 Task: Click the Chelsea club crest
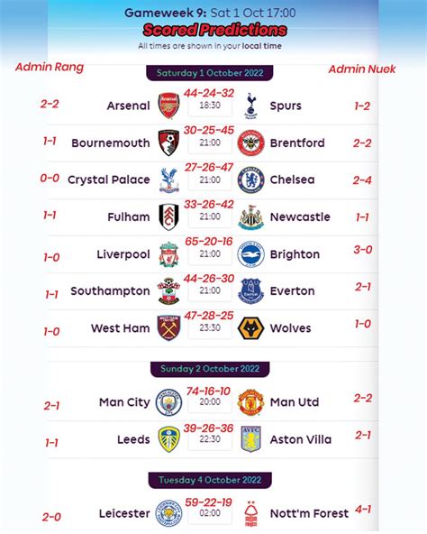click(250, 180)
